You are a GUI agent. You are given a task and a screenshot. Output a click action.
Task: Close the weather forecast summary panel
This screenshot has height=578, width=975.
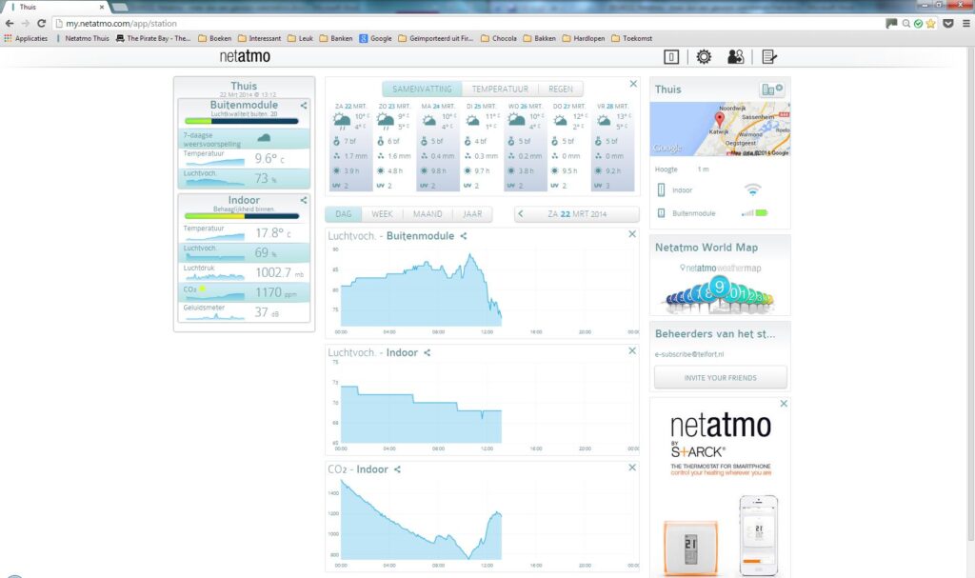[x=633, y=84]
